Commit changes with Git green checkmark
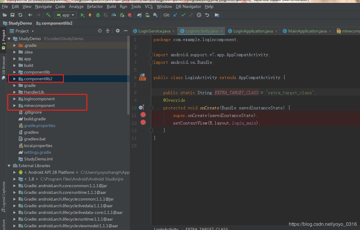The width and height of the screenshot is (360, 230). click(183, 15)
